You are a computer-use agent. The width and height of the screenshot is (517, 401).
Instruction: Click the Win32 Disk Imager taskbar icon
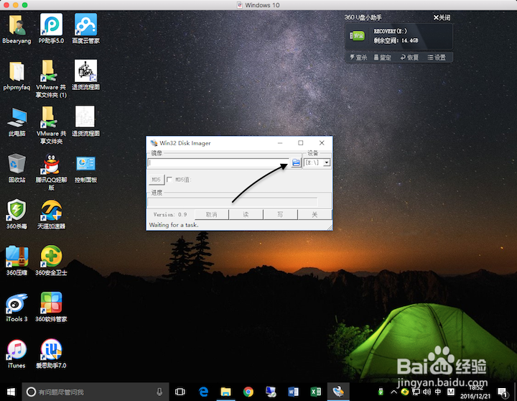[338, 392]
